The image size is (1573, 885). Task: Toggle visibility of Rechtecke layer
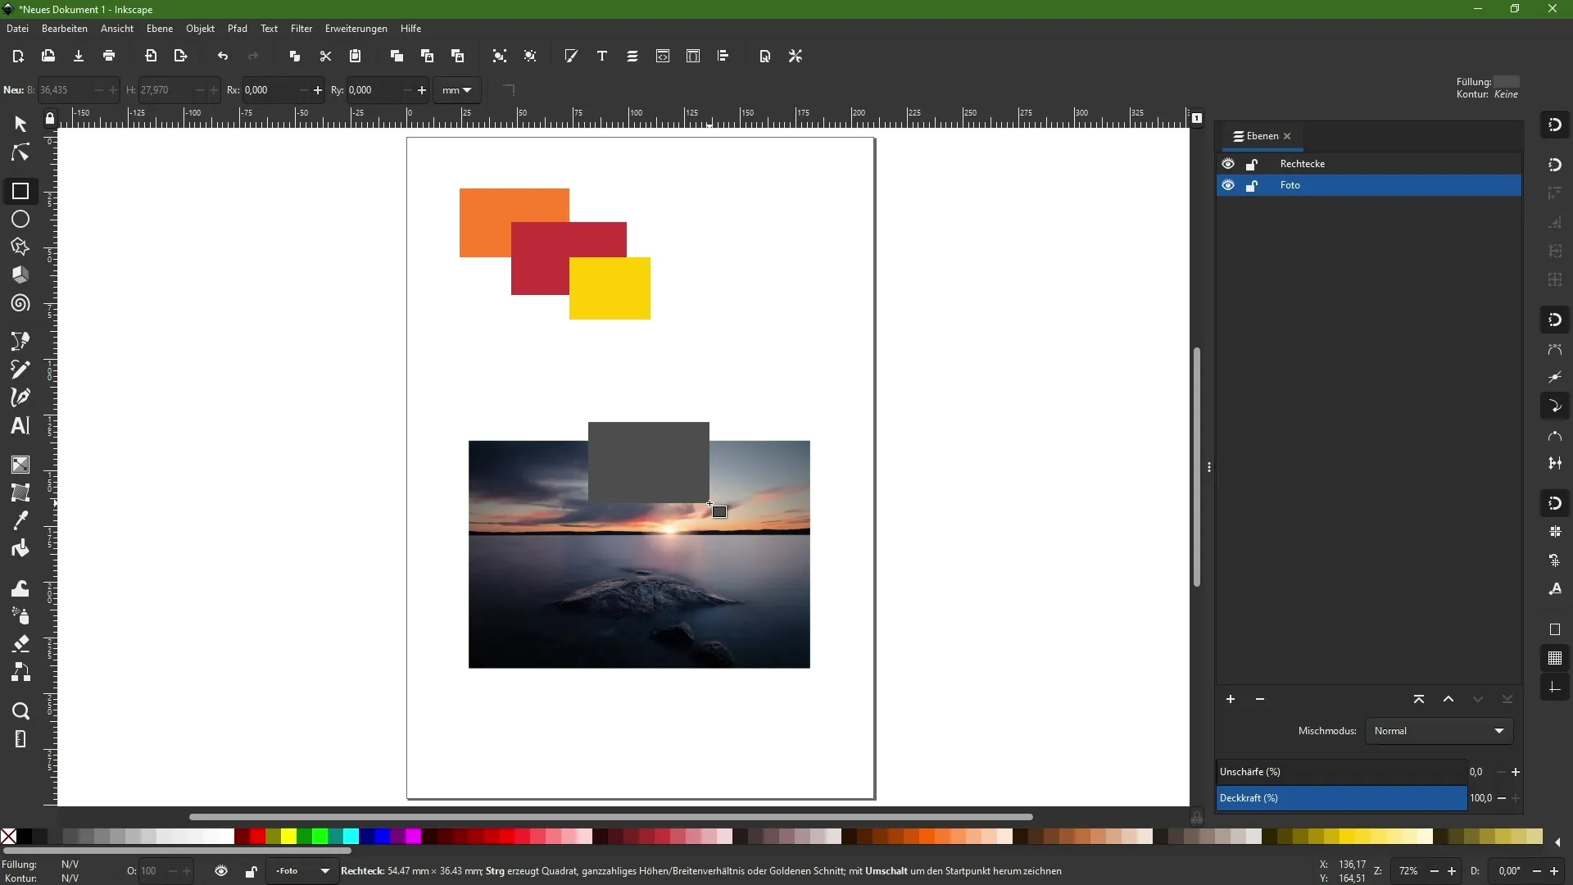1227,163
